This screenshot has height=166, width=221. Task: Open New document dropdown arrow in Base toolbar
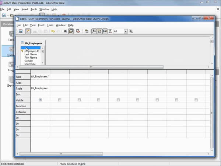8,15
